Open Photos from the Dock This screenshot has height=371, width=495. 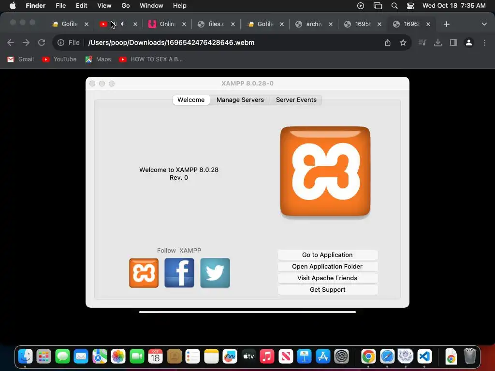click(x=118, y=357)
